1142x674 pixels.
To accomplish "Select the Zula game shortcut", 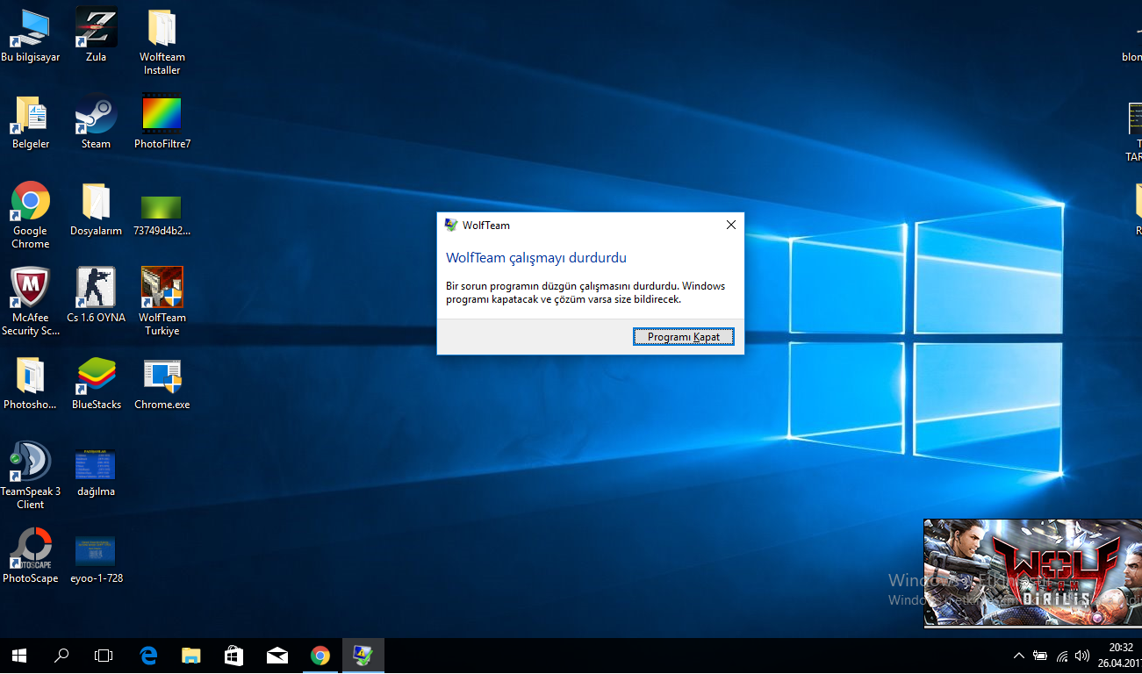I will (x=96, y=36).
